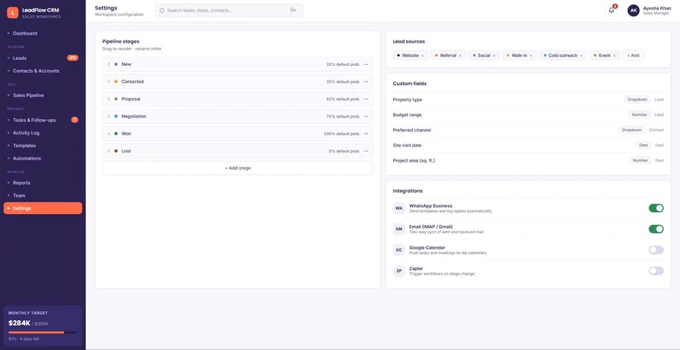The width and height of the screenshot is (680, 350).
Task: Click the Number type of Project area
Action: point(640,160)
